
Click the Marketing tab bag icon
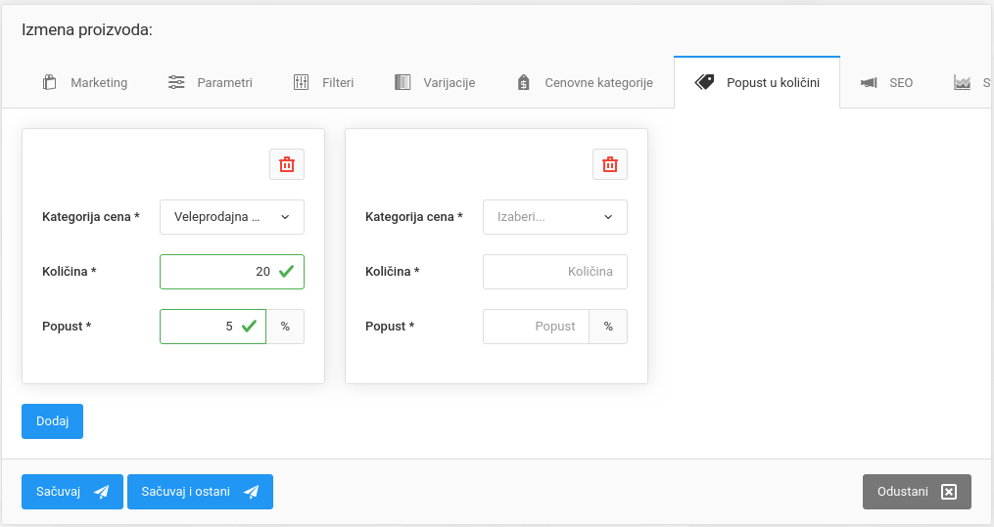pyautogui.click(x=50, y=83)
